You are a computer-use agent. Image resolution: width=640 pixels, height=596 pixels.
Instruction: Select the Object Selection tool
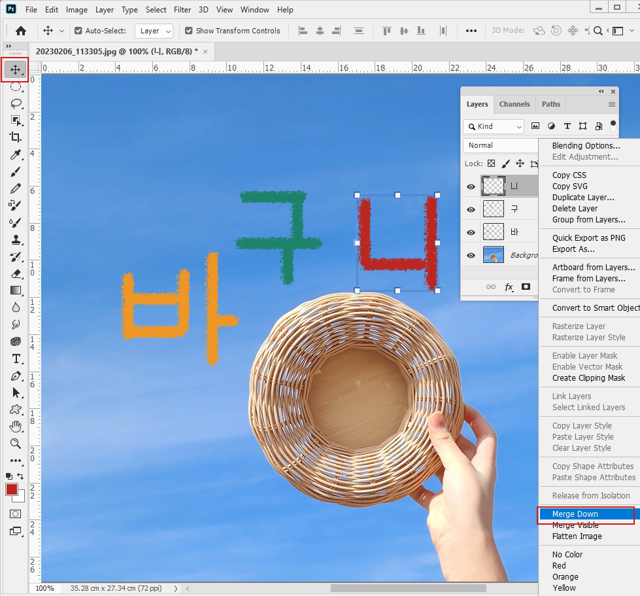16,120
